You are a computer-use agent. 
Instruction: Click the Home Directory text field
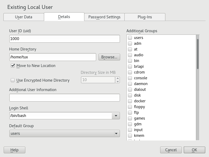click(53, 57)
